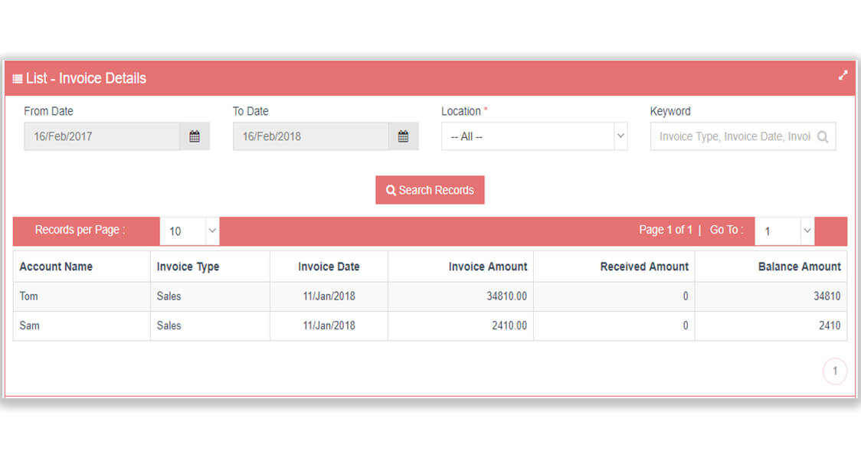This screenshot has height=458, width=861.
Task: Open the Records per Page dropdown
Action: click(x=189, y=231)
